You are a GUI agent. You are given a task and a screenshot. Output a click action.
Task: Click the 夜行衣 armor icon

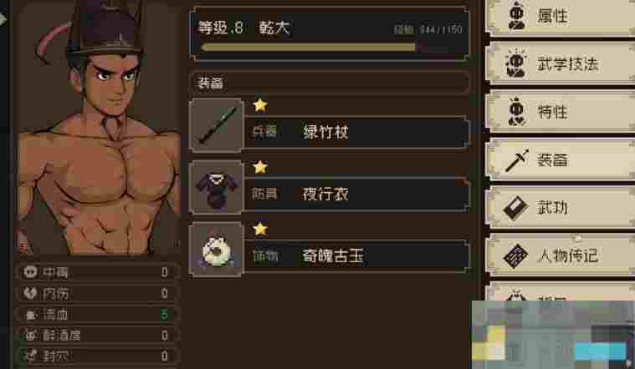coord(216,188)
